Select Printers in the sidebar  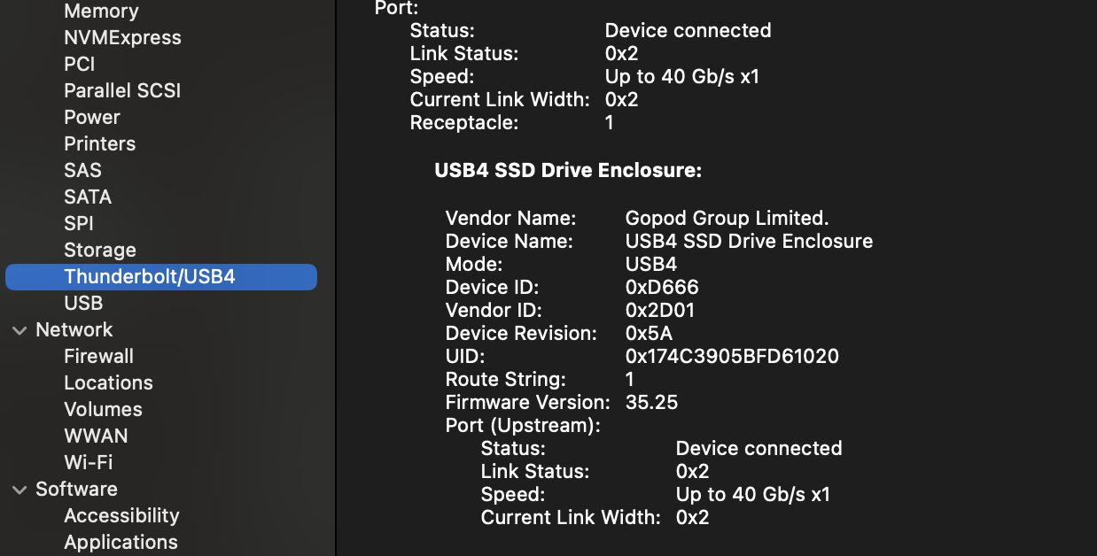click(x=100, y=144)
